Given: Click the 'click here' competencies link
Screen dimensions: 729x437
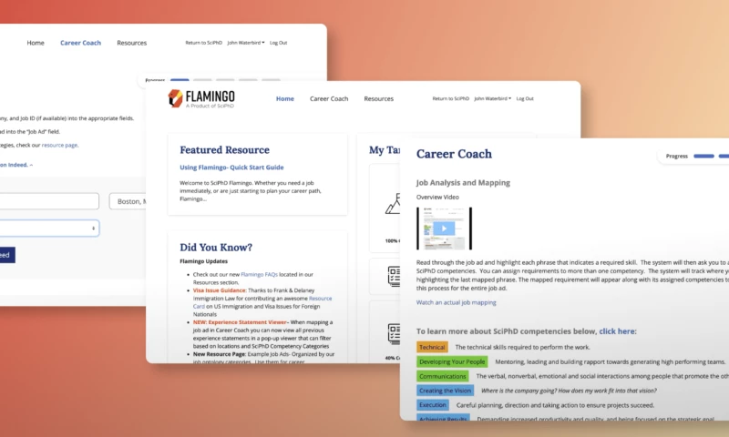Looking at the screenshot, I should pos(617,331).
